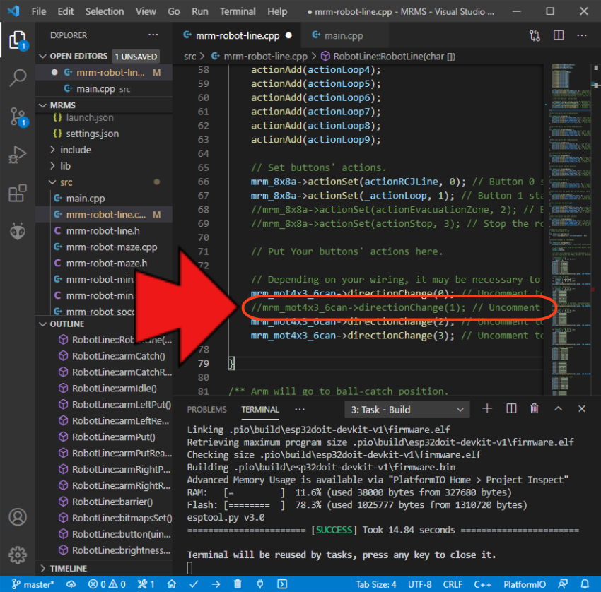The height and width of the screenshot is (592, 601).
Task: Collapse the OUTLINE section
Action: pos(66,324)
